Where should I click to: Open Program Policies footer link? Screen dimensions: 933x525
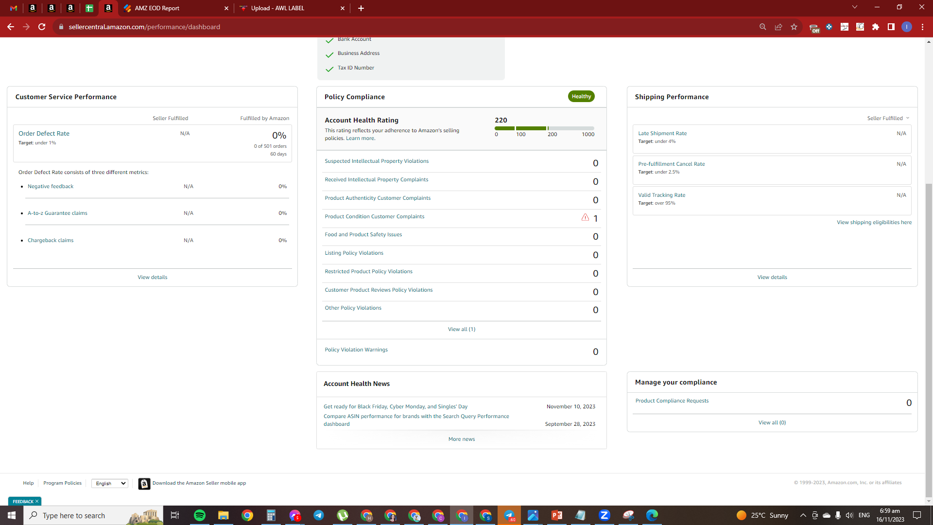(x=62, y=483)
